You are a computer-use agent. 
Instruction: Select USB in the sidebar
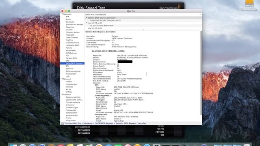coord(68,77)
